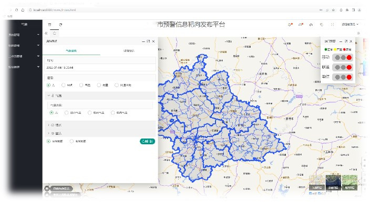Click the red status light for 联通

pyautogui.click(x=349, y=67)
